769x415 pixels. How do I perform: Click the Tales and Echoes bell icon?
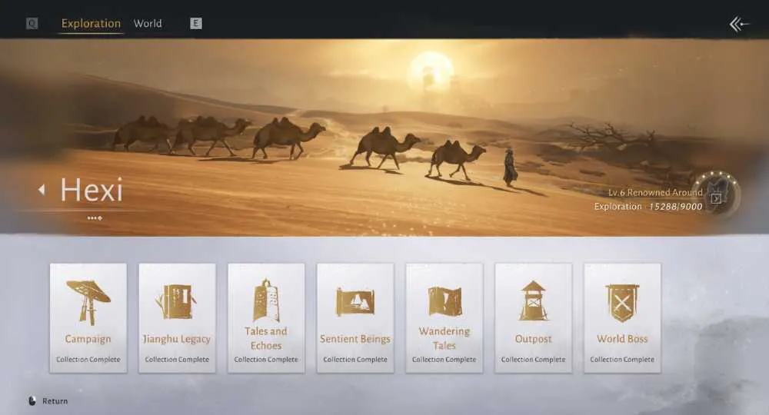tap(266, 300)
